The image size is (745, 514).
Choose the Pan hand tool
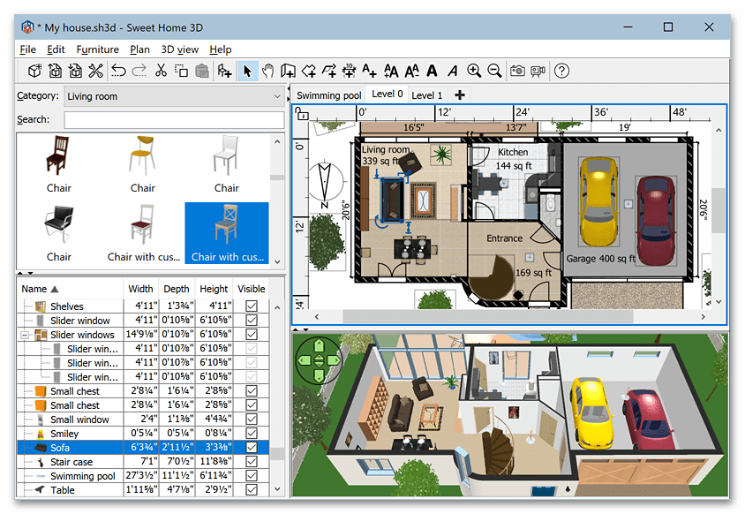[x=268, y=71]
